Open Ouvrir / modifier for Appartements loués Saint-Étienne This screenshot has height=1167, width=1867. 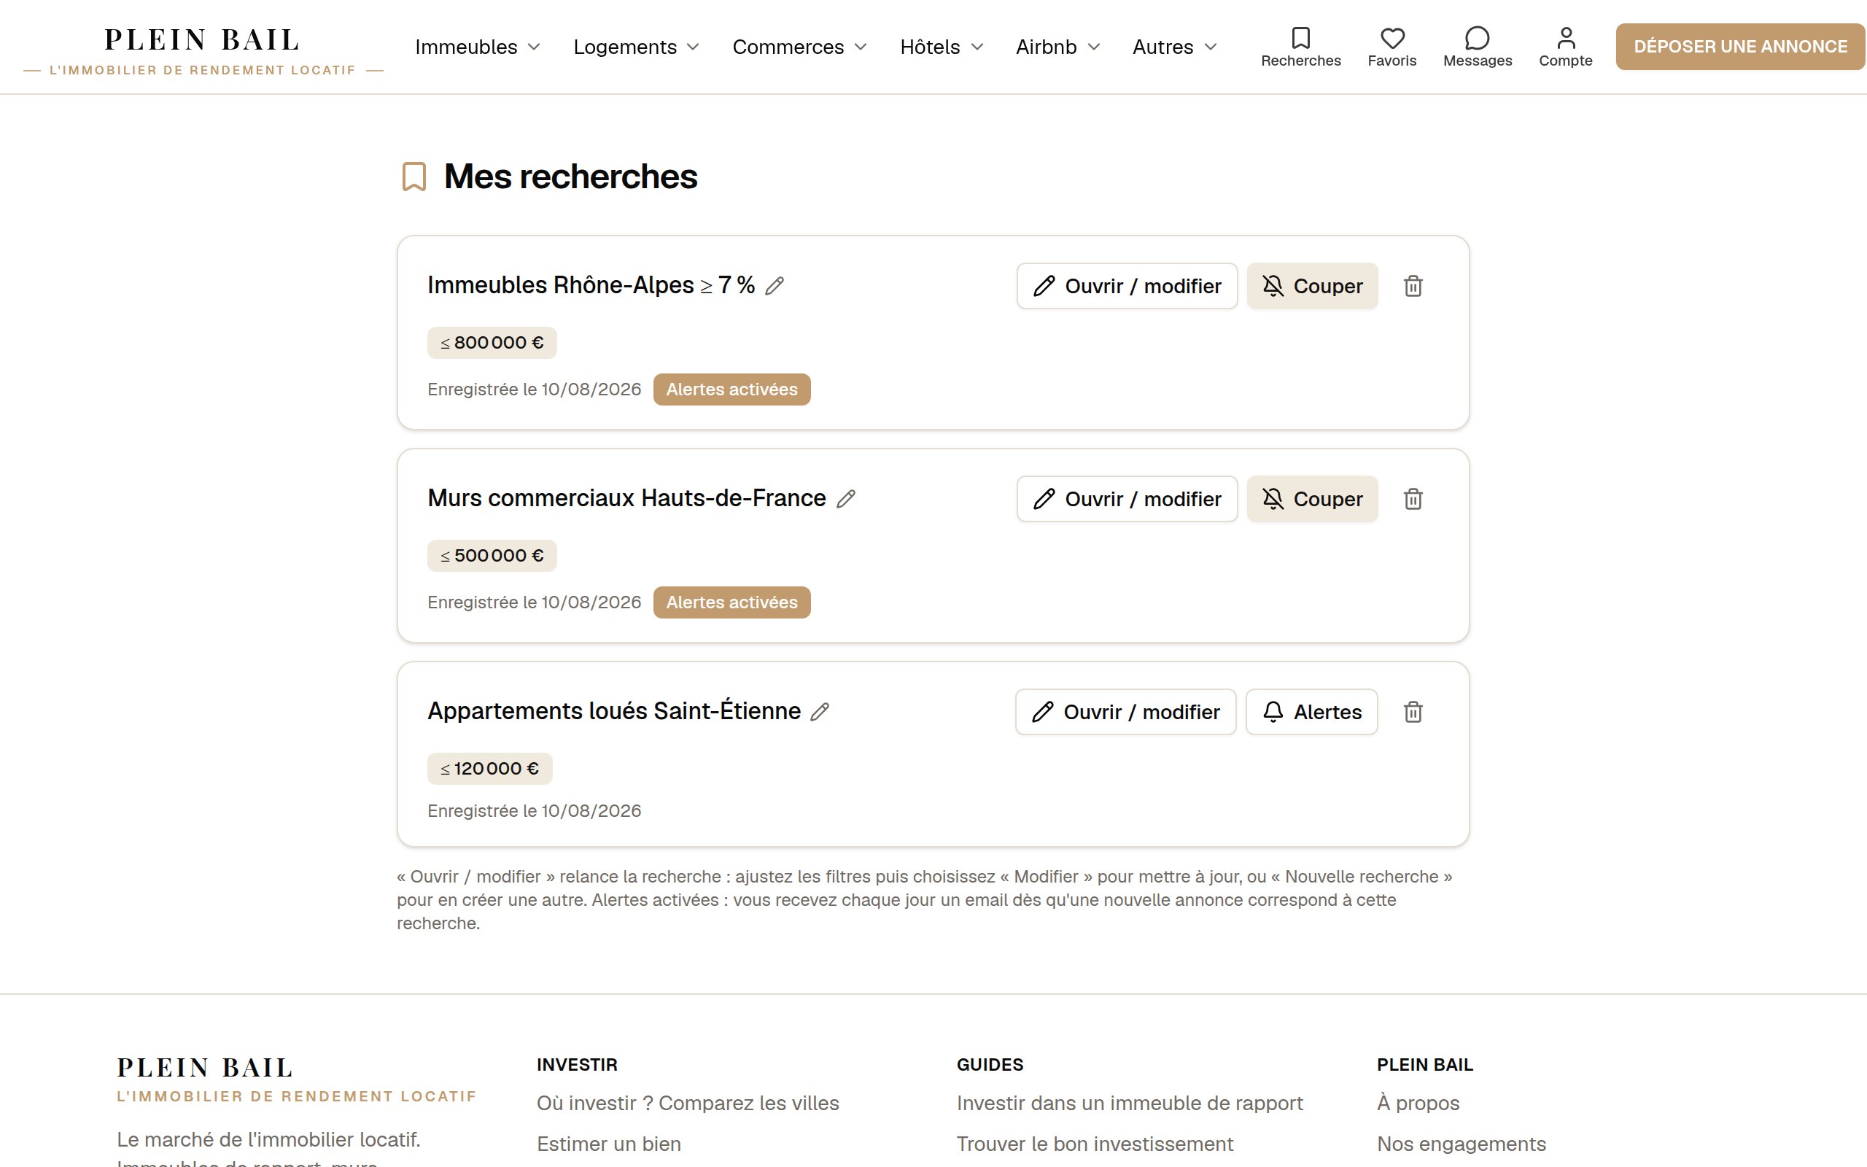1125,713
